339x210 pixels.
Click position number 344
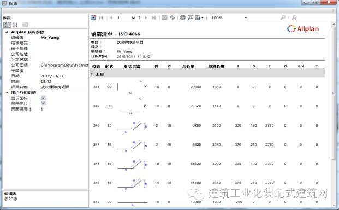(x=96, y=145)
